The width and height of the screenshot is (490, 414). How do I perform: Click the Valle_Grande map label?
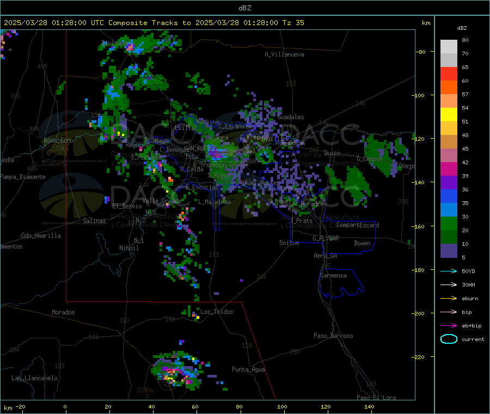(162, 200)
